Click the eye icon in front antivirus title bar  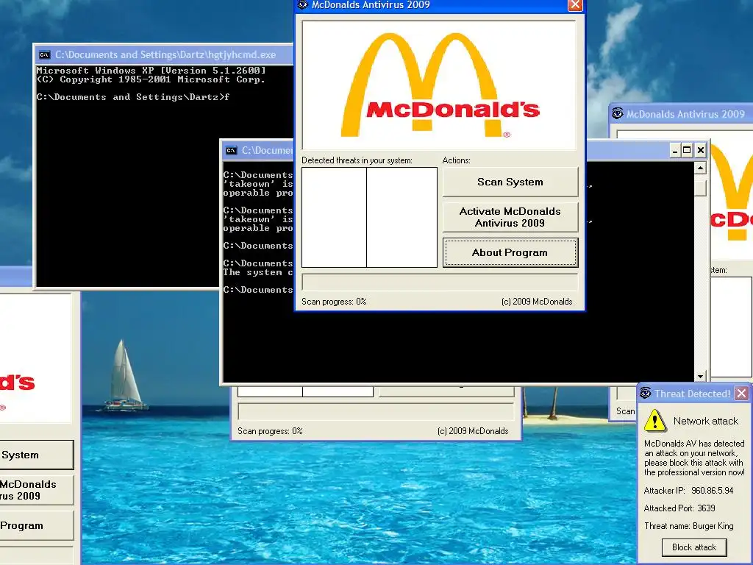(302, 5)
